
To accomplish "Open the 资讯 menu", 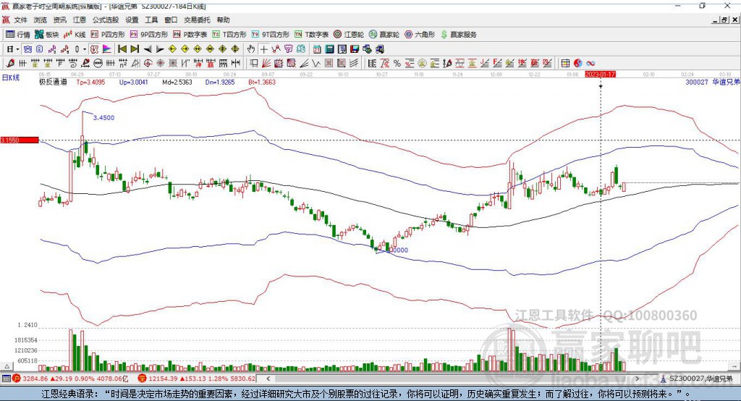I will [59, 20].
